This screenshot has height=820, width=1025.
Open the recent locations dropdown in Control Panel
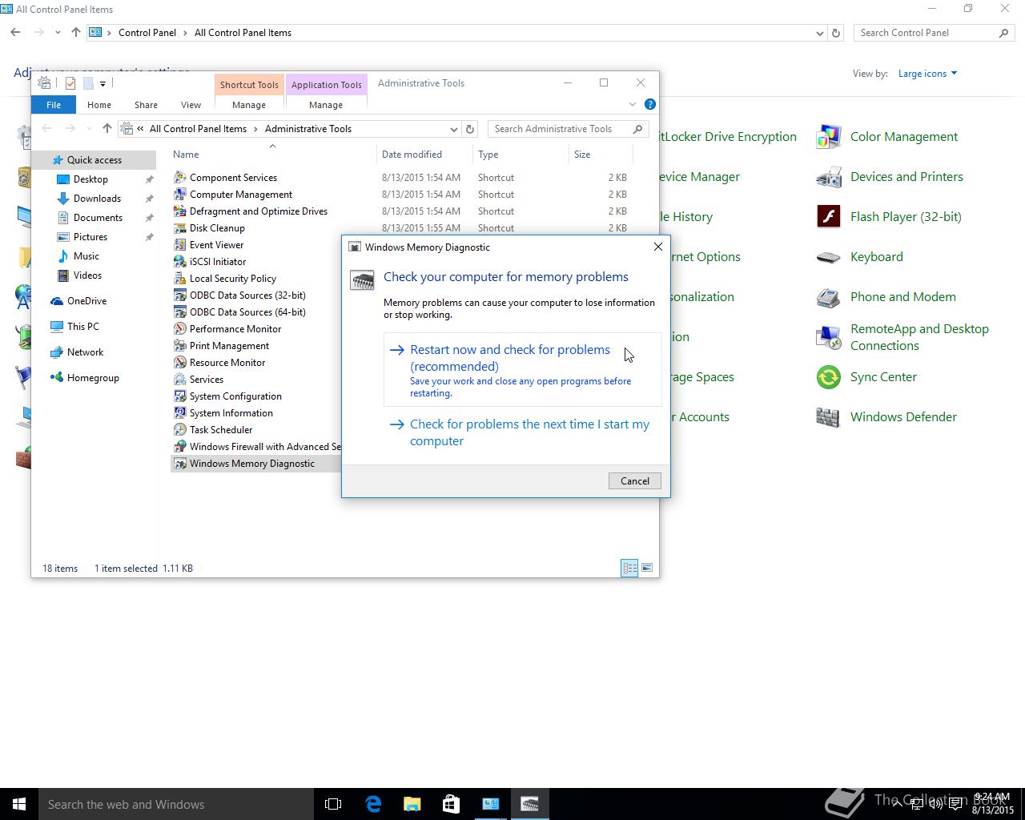click(58, 33)
